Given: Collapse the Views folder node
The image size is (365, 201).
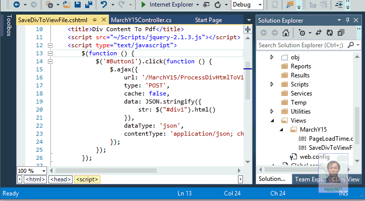Looking at the screenshot, I should [x=272, y=121].
